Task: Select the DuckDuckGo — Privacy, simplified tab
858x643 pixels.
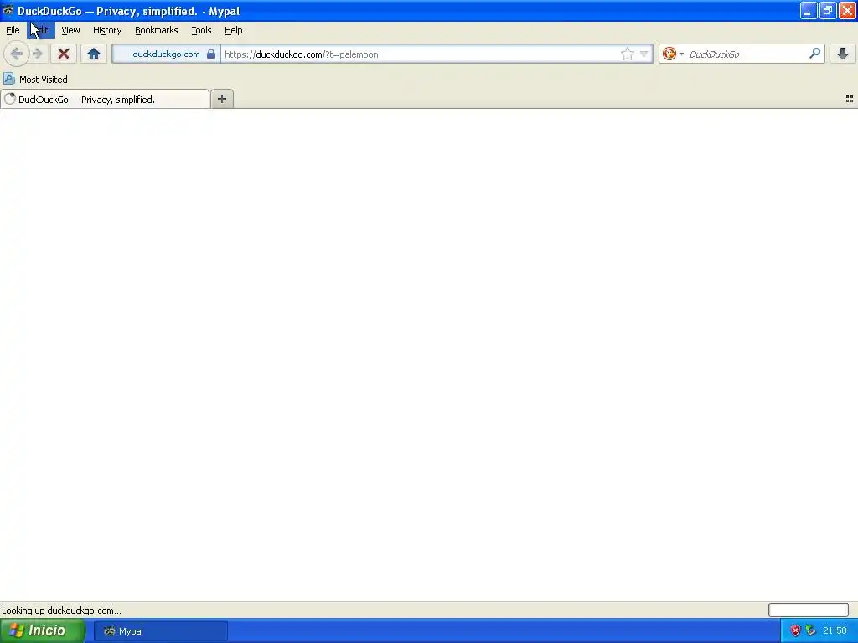Action: [x=105, y=100]
